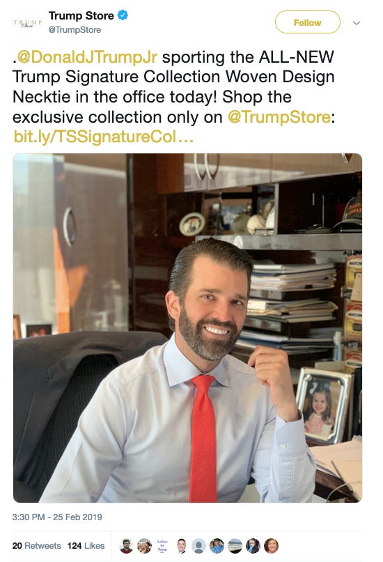
Task: Click the fourth liker avatar of suited man
Action: [181, 546]
